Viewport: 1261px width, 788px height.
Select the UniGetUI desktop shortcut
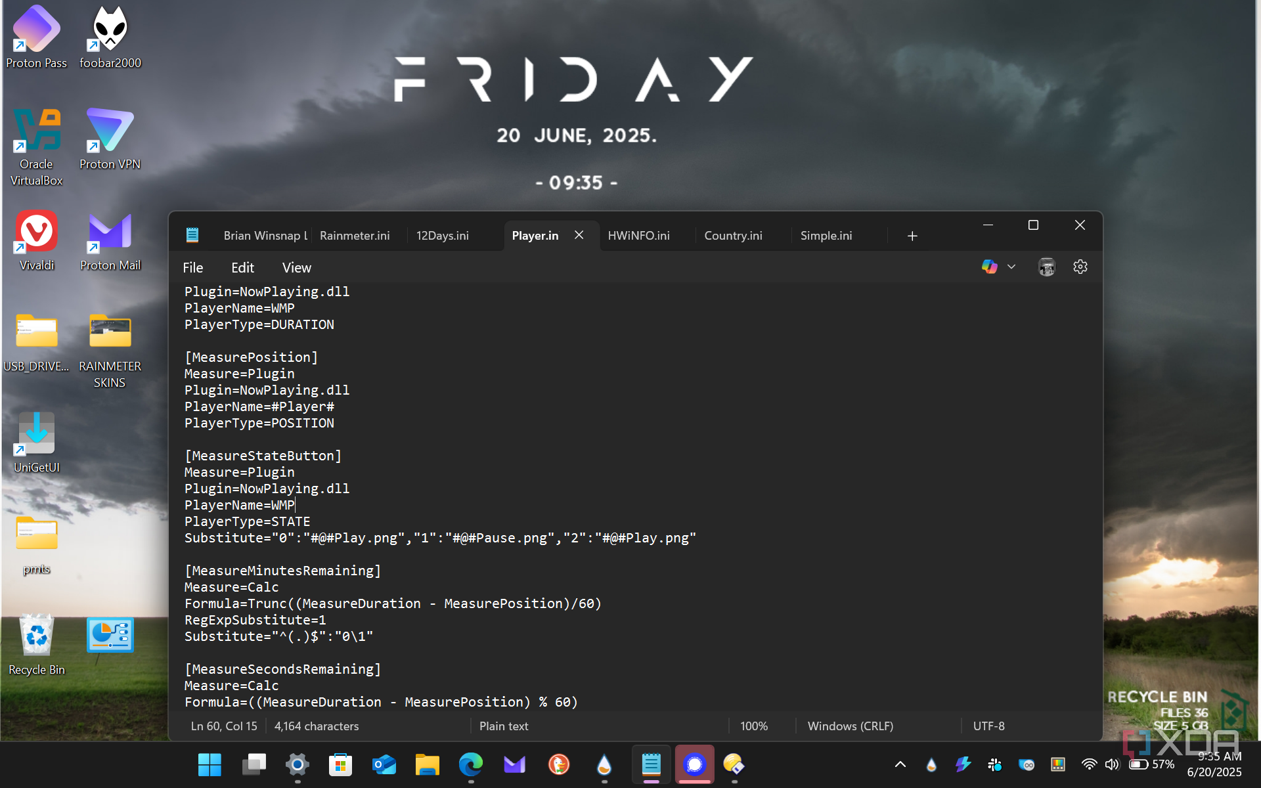point(37,443)
